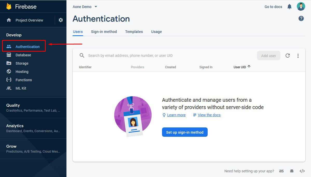Sort by Providers column header

[137, 67]
